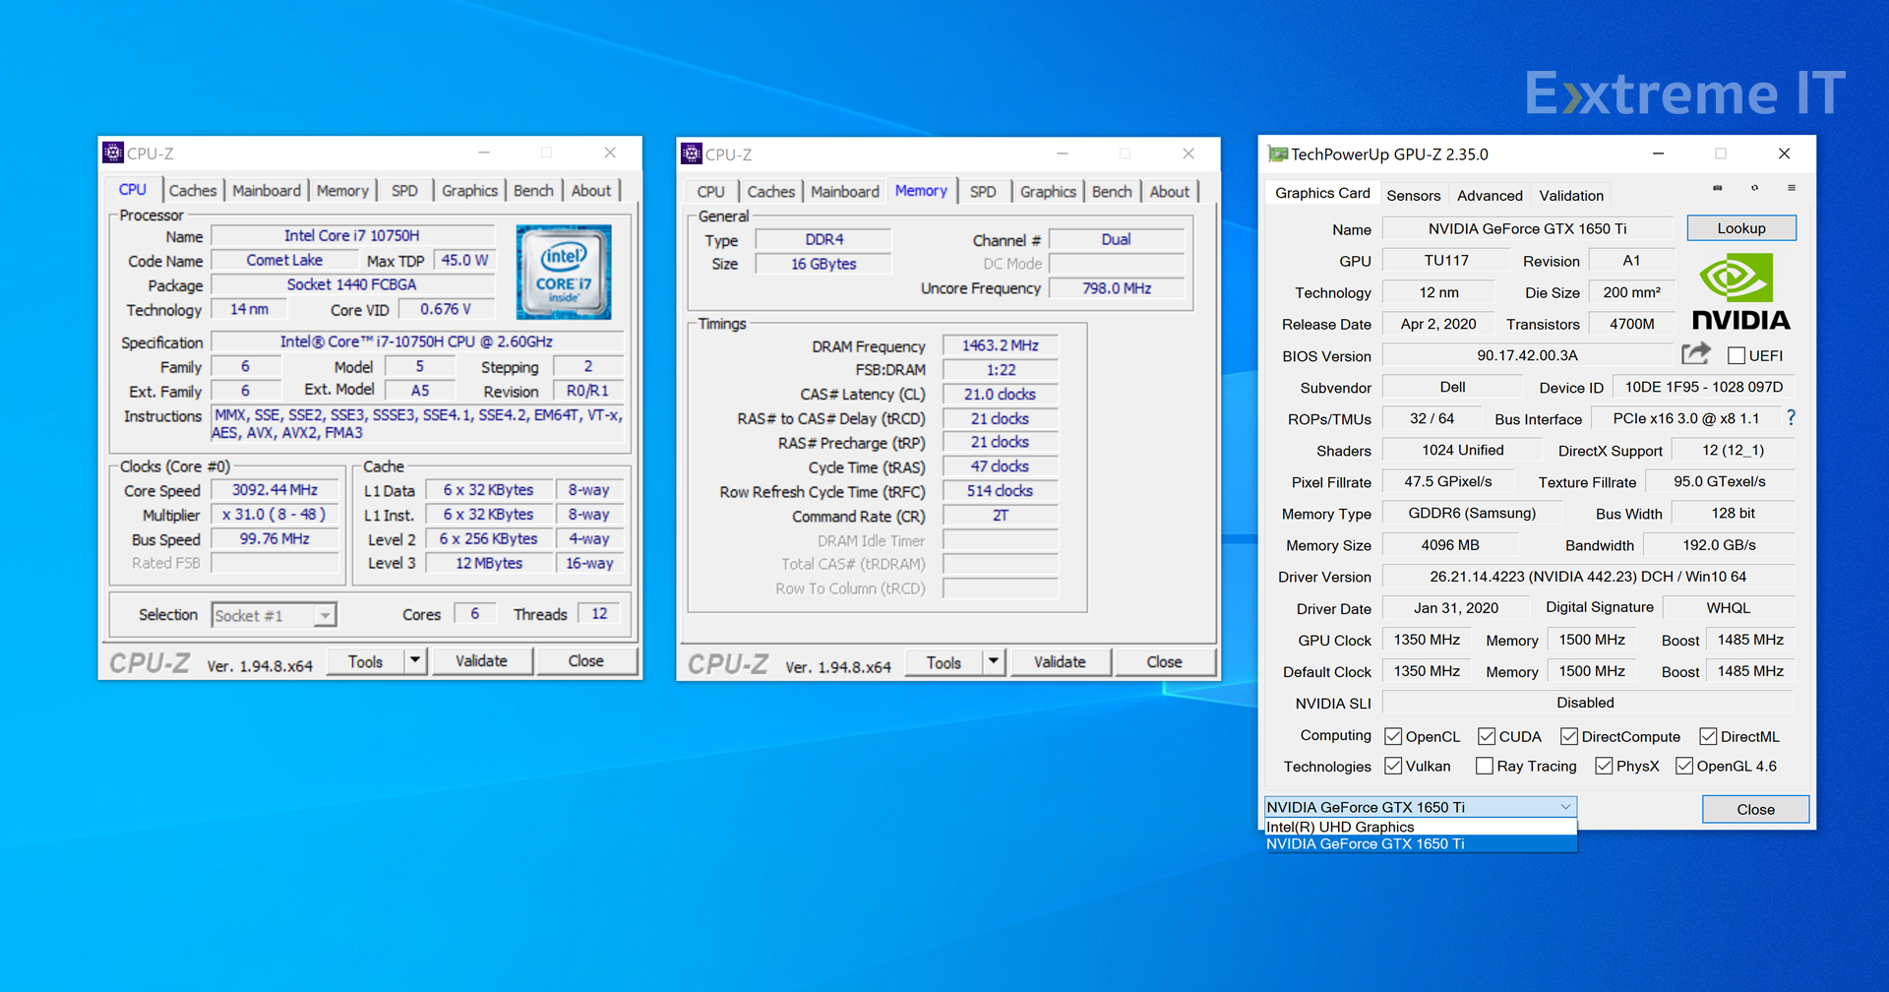Screen dimensions: 1889x992
Task: Click the Memory Type GDDR6 (Samsung) value
Action: pos(1472,513)
